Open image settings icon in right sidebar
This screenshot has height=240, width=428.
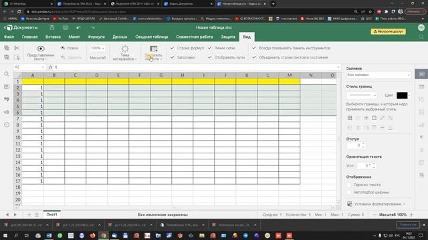[421, 112]
